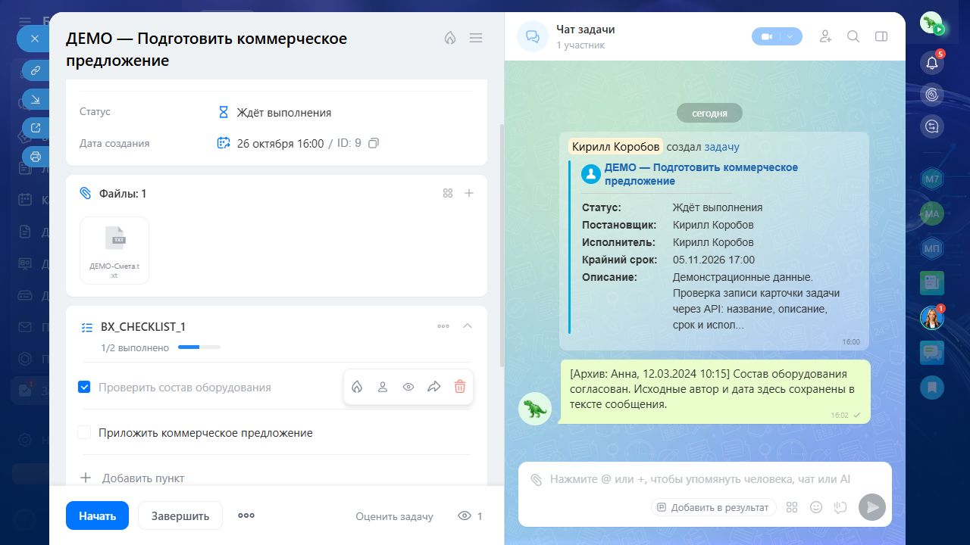Toggle observer eye on the checklist item
Image resolution: width=970 pixels, height=545 pixels.
(x=408, y=387)
